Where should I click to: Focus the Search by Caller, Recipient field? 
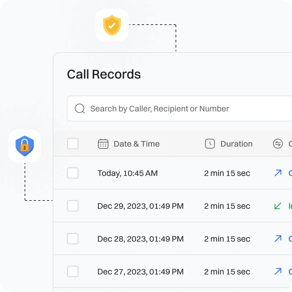[176, 109]
